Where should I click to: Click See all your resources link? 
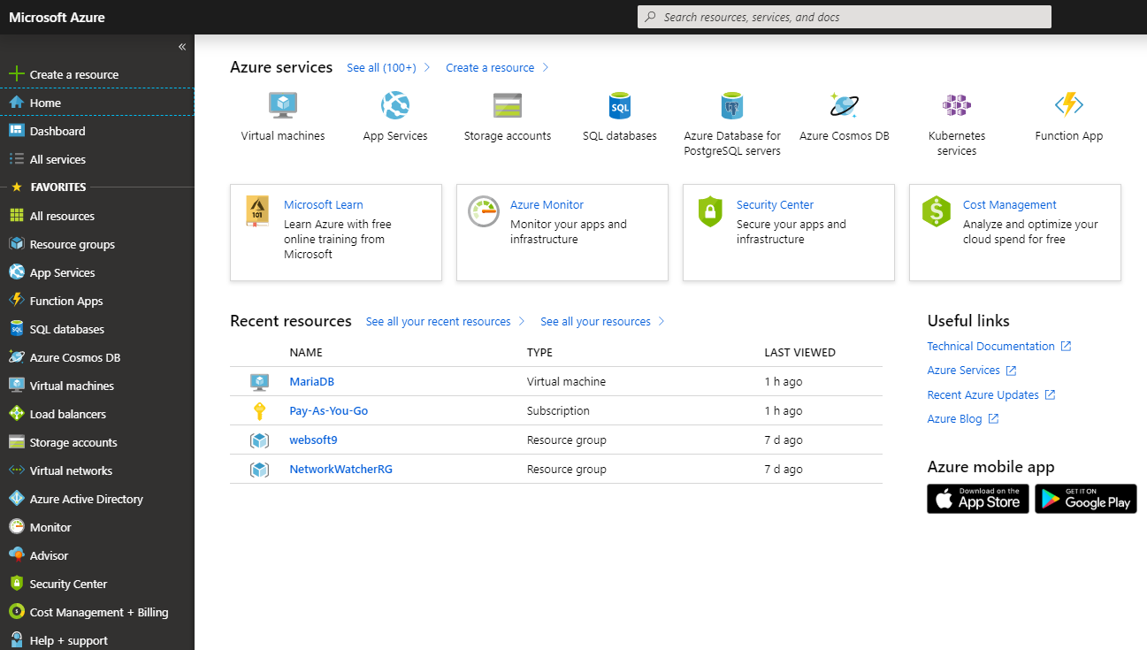595,322
